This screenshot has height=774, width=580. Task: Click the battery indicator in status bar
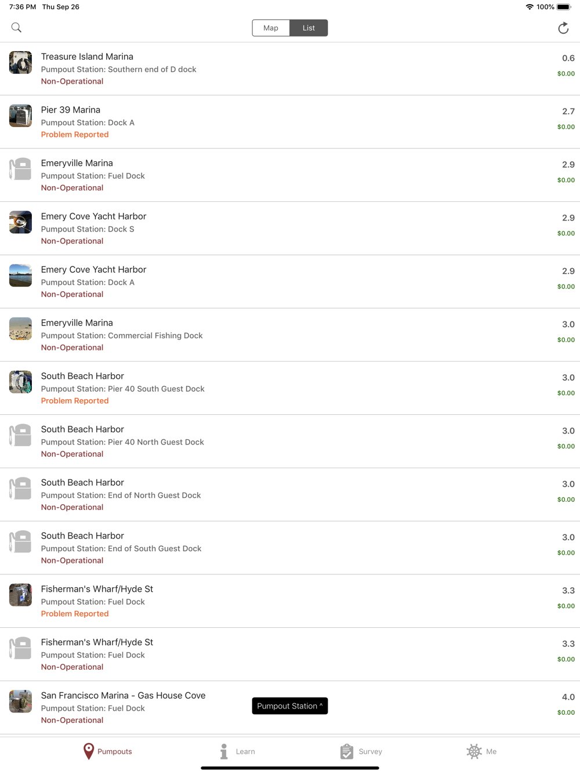[563, 7]
